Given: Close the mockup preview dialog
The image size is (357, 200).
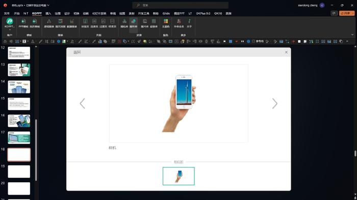Looking at the screenshot, I should point(286,52).
